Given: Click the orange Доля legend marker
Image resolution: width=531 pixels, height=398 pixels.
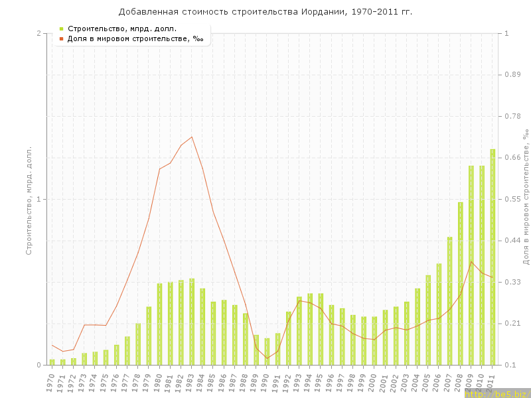Looking at the screenshot, I should coord(61,38).
